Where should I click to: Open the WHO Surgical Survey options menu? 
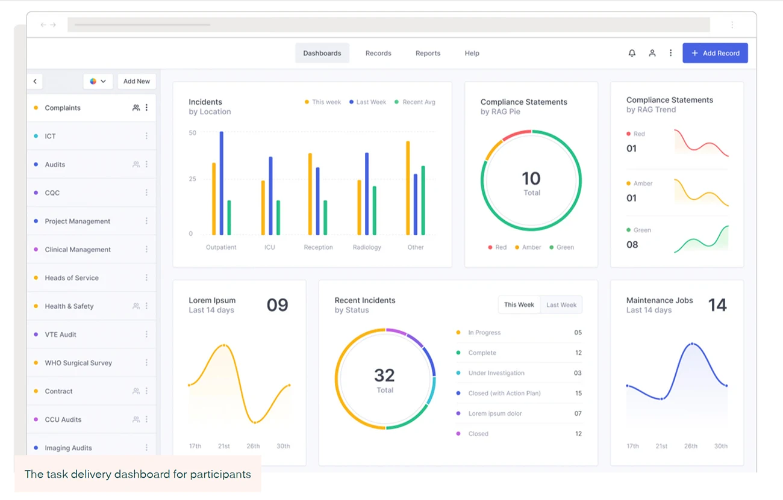point(146,363)
